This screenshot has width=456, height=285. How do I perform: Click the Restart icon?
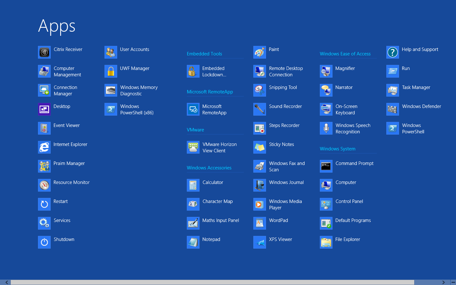pyautogui.click(x=44, y=204)
